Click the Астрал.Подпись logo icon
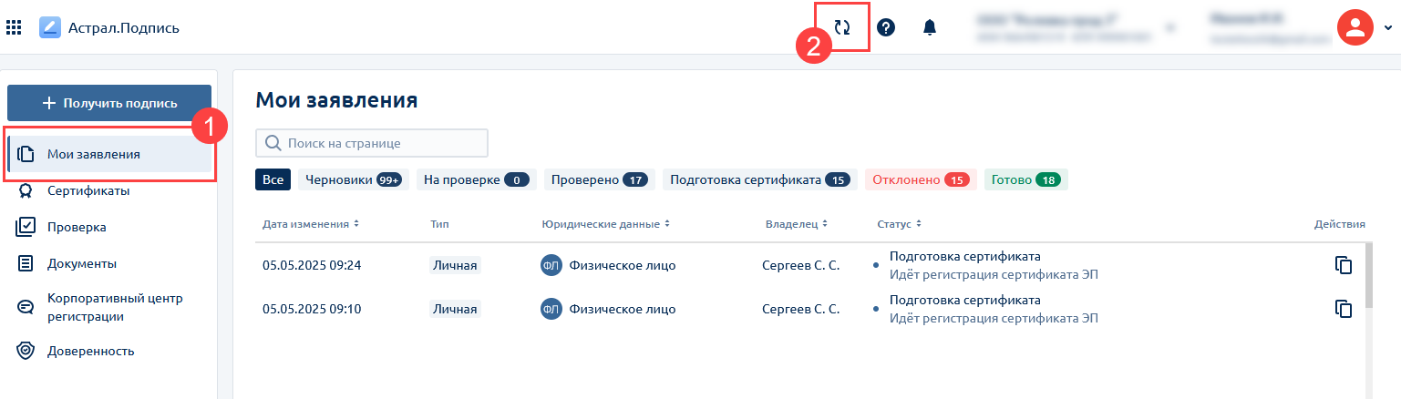 click(x=50, y=27)
